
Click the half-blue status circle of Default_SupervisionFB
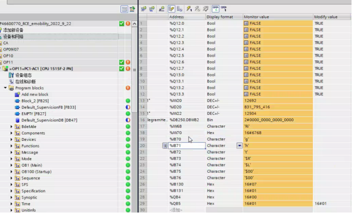pyautogui.click(x=128, y=107)
